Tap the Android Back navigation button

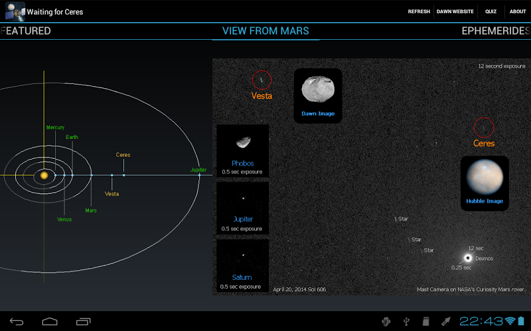(17, 322)
